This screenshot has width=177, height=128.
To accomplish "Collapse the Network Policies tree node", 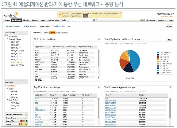I will pyautogui.click(x=7, y=39).
